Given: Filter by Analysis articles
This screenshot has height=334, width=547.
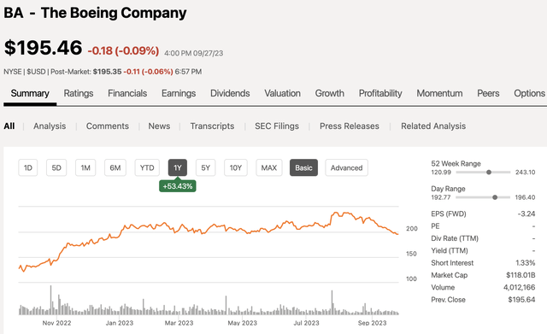Looking at the screenshot, I should pyautogui.click(x=50, y=126).
